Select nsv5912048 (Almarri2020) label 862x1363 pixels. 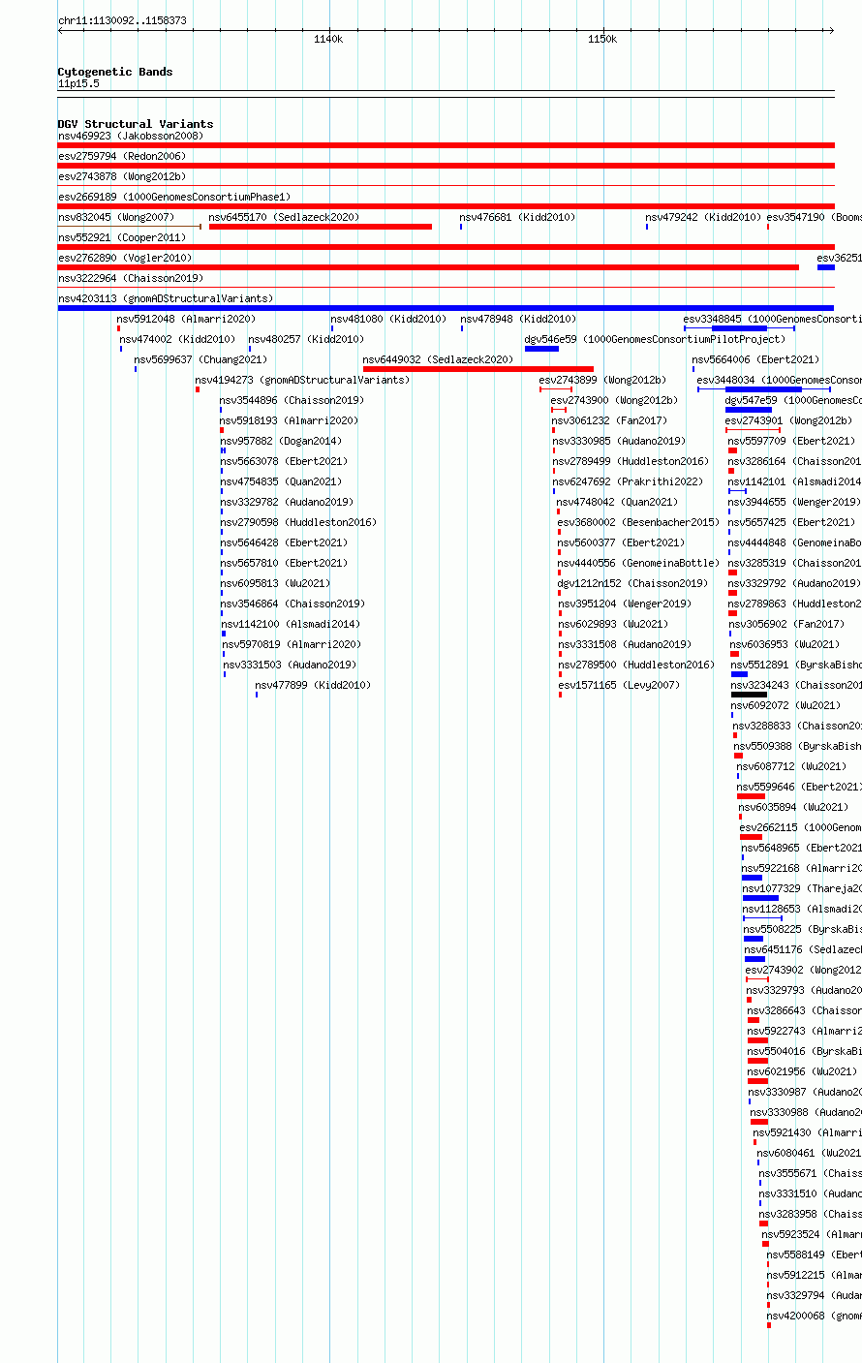tap(186, 319)
